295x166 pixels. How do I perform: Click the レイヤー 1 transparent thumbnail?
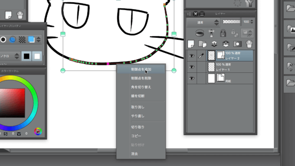coord(211,67)
